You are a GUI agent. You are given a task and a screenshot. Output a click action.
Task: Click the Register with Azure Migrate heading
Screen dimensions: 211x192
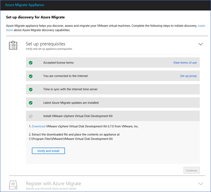(53, 184)
